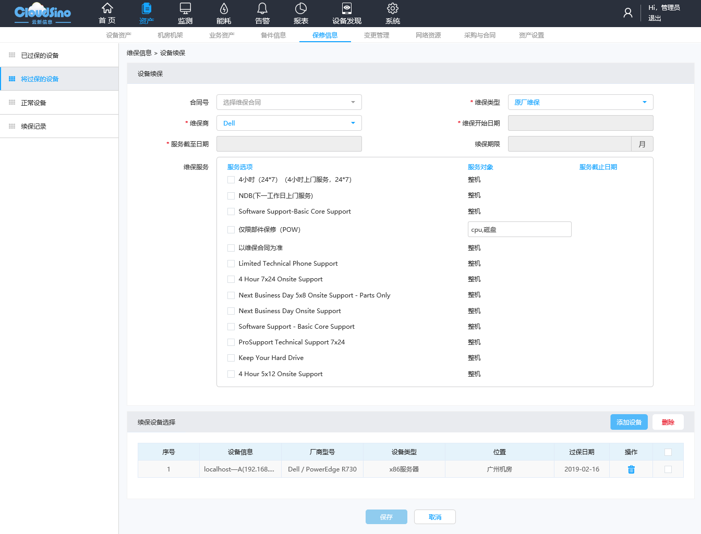Open the 系统 settings gear icon
Viewport: 701px width, 534px height.
point(393,9)
